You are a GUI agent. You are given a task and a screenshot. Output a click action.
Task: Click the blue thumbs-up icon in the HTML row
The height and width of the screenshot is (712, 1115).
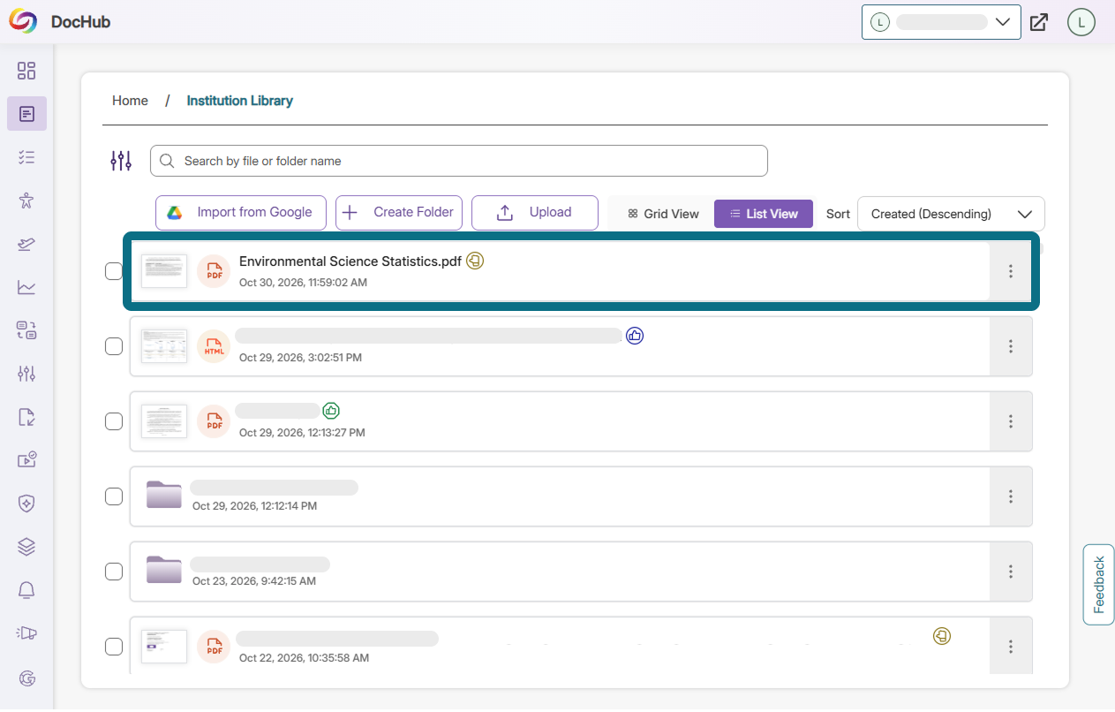coord(635,336)
